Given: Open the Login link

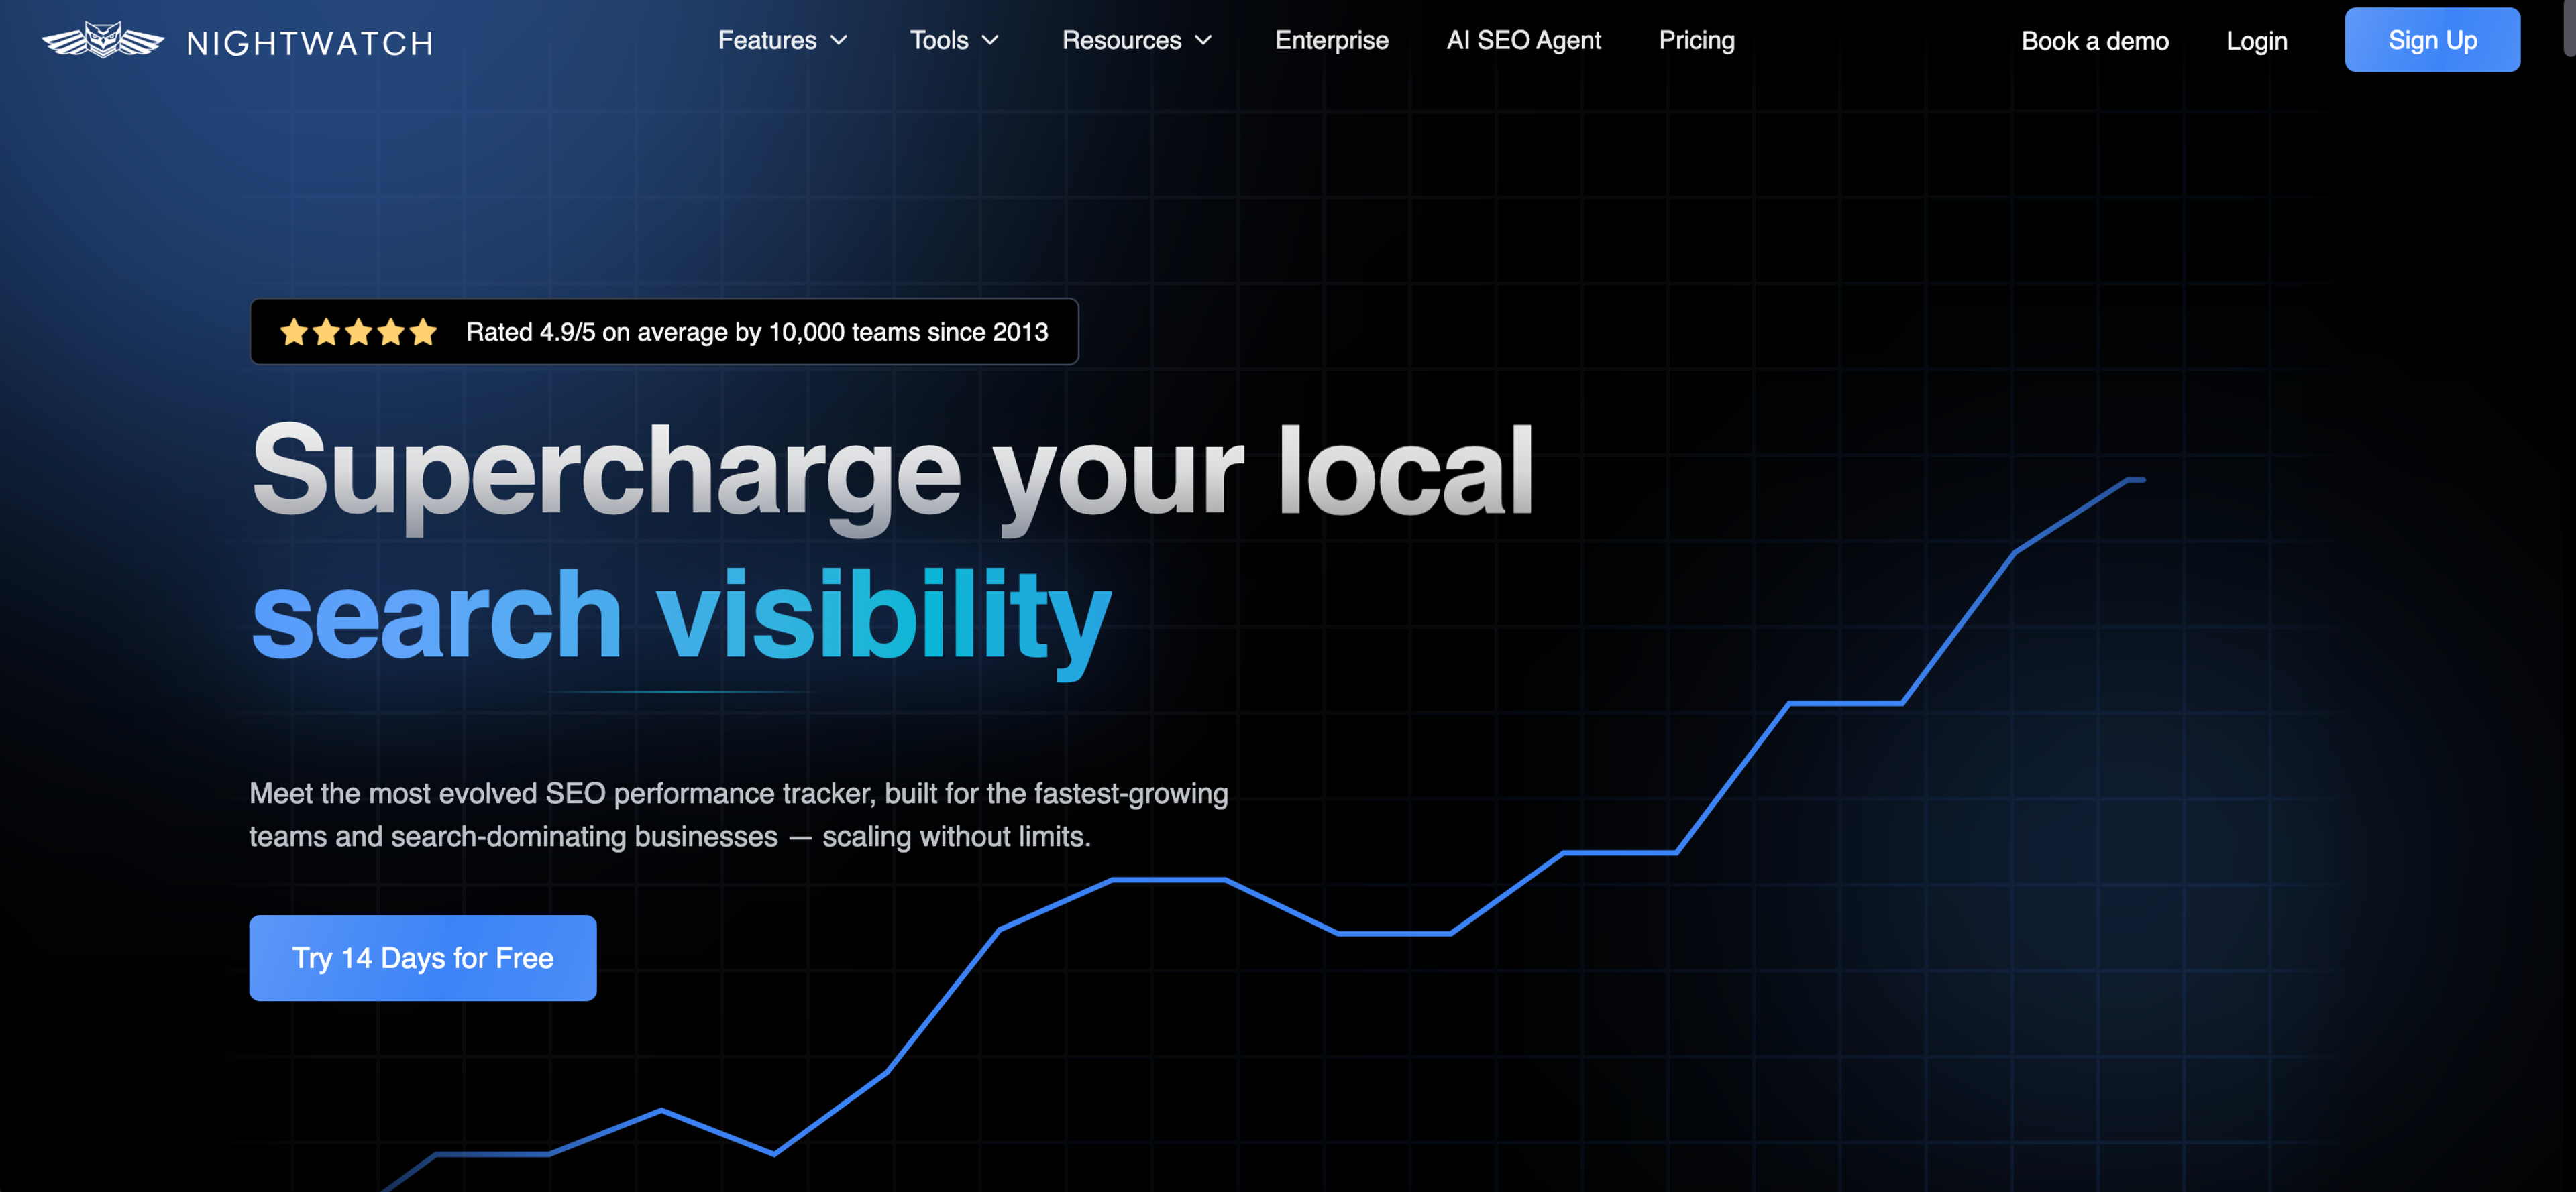Looking at the screenshot, I should click(2256, 41).
